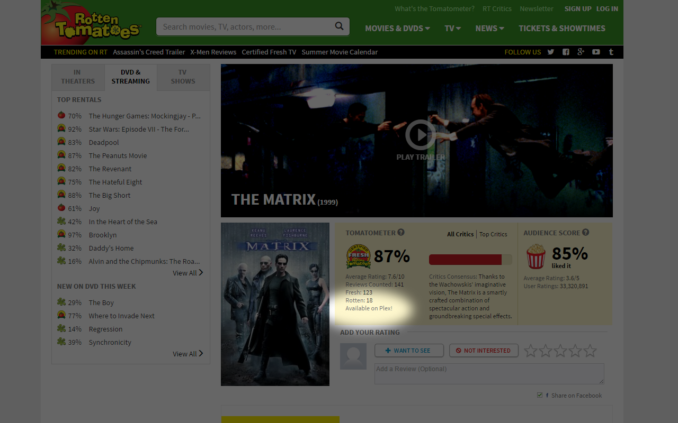Click the Add a Review text box
Image resolution: width=678 pixels, height=423 pixels.
[x=489, y=373]
